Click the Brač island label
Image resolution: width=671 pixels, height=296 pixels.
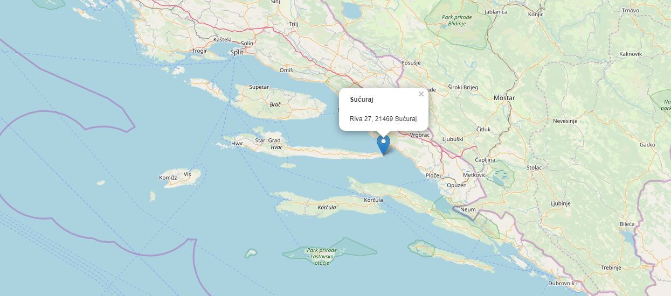coord(275,104)
